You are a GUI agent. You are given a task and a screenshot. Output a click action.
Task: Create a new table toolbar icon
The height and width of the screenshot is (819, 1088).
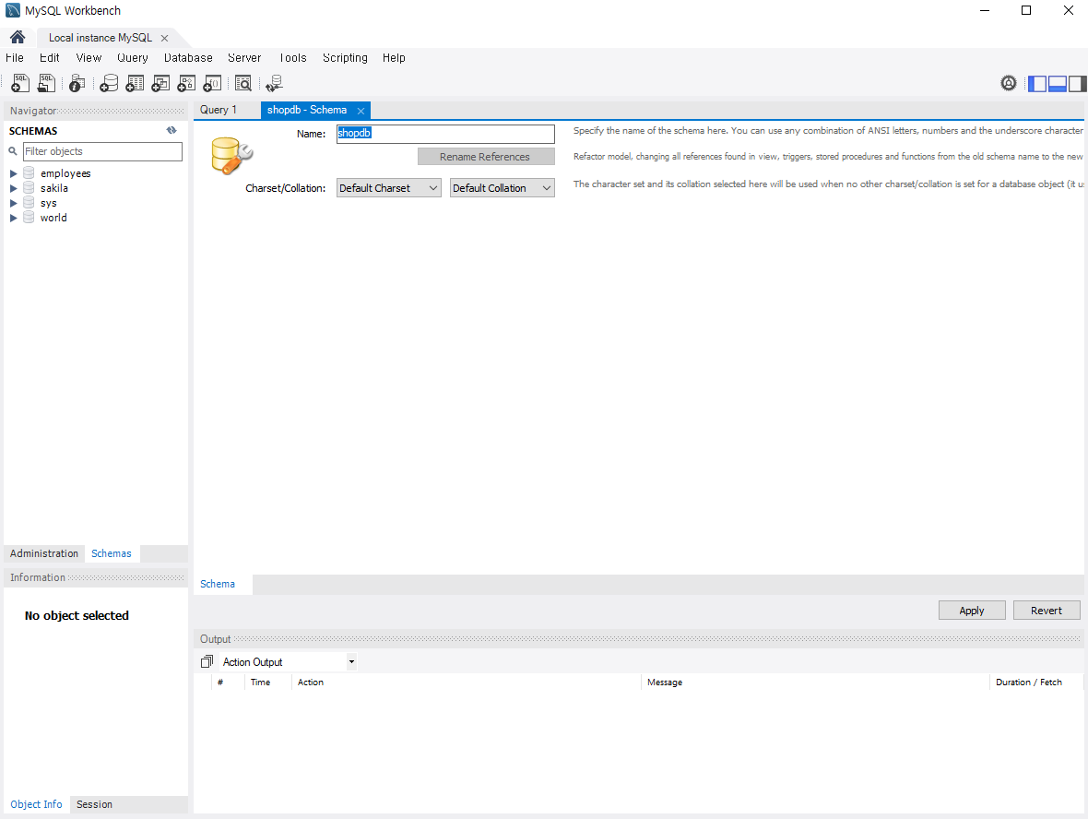pos(135,83)
